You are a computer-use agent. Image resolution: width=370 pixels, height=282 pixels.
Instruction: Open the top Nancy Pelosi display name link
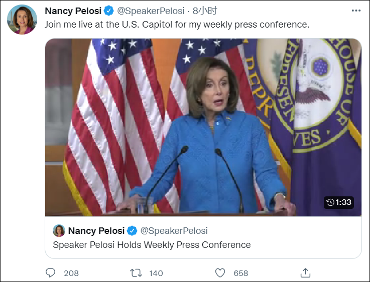[73, 11]
